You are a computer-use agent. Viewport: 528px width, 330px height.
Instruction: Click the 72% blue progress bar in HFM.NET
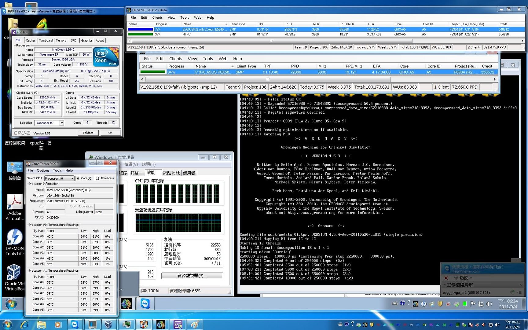[140, 29]
